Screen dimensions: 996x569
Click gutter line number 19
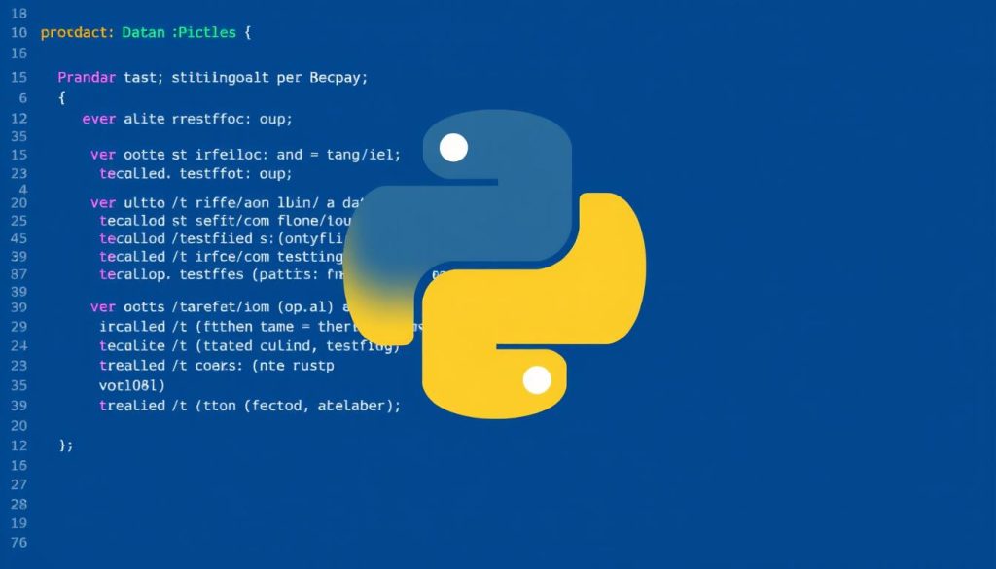coord(19,523)
